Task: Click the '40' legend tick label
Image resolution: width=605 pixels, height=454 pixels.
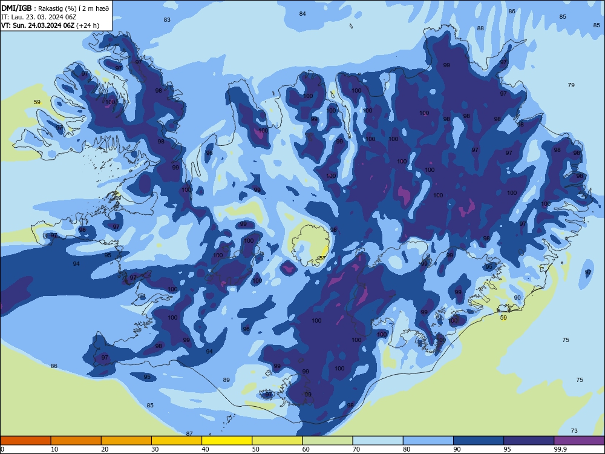Action: [x=205, y=449]
